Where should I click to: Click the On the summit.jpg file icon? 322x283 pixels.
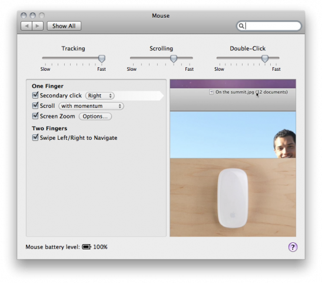[211, 92]
